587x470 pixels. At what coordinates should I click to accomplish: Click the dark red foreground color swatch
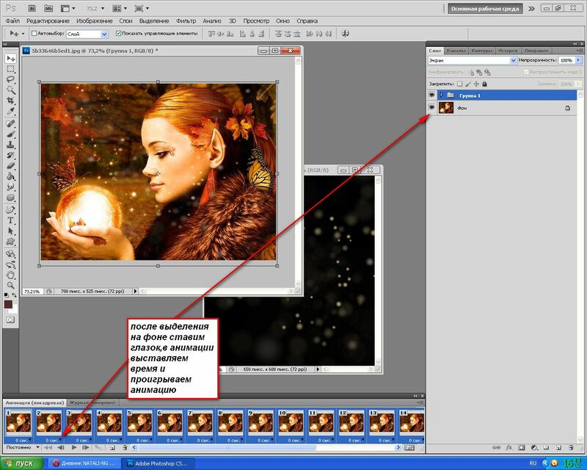click(x=8, y=304)
